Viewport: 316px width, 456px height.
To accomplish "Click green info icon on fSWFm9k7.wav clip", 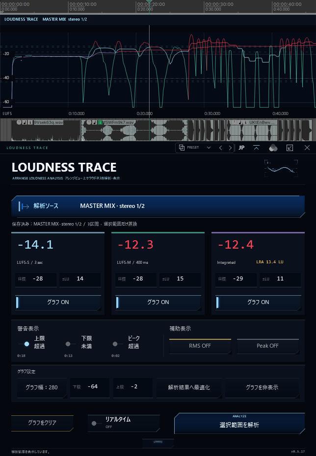I will point(100,123).
